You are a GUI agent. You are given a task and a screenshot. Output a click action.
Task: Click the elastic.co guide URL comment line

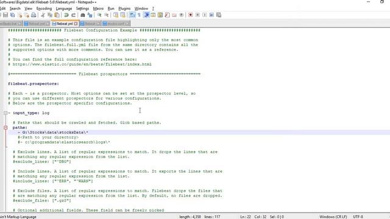(80, 64)
